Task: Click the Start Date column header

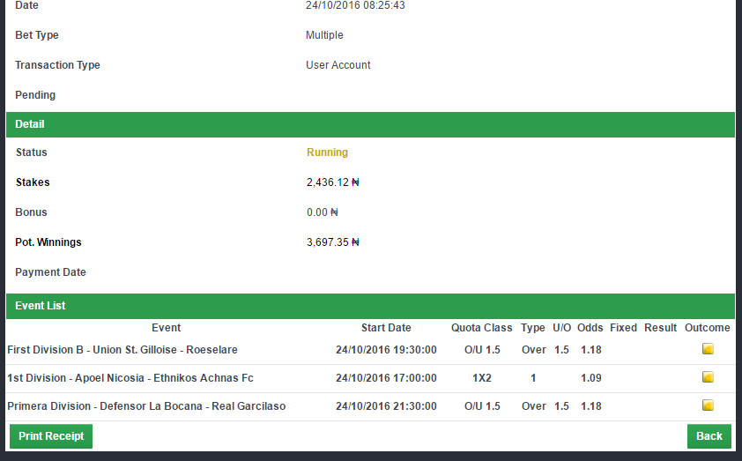Action: (386, 328)
